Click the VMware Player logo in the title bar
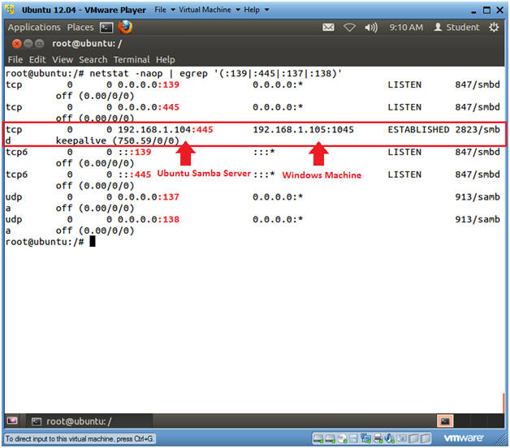 coord(10,10)
